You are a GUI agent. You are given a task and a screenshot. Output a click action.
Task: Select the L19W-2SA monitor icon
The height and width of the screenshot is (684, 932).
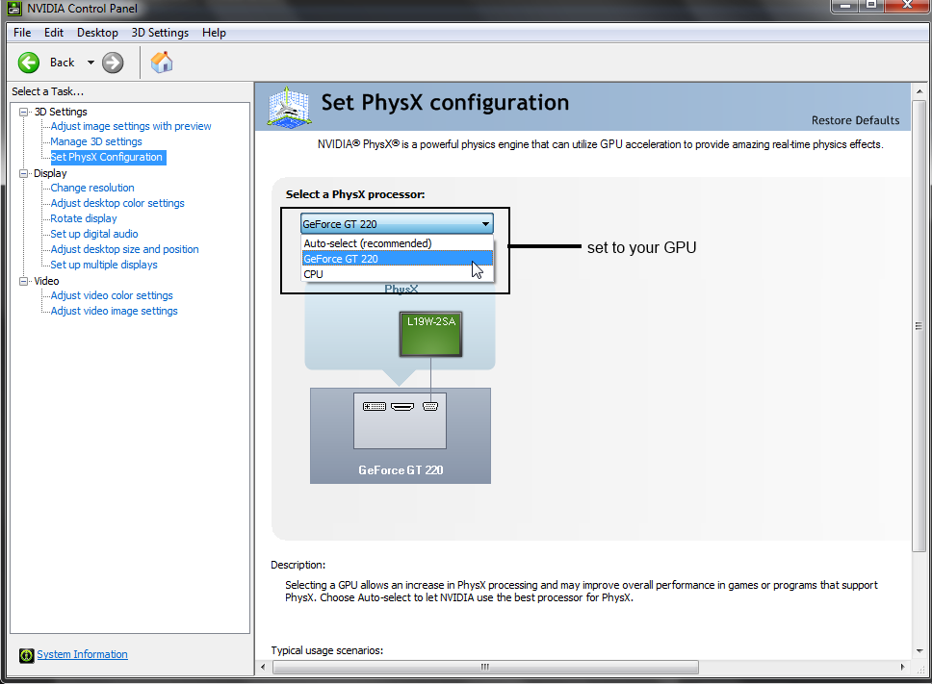tap(431, 334)
